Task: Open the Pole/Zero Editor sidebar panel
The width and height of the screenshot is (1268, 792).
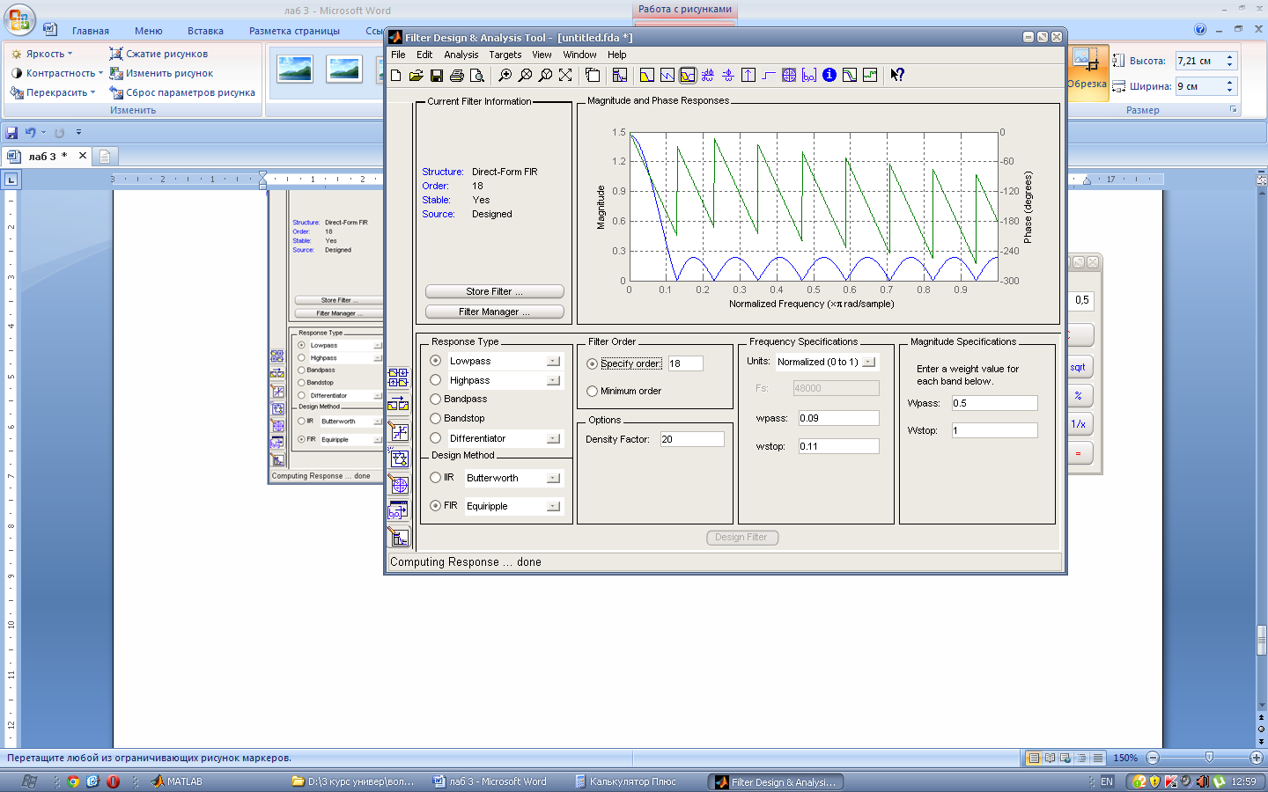Action: pyautogui.click(x=398, y=484)
